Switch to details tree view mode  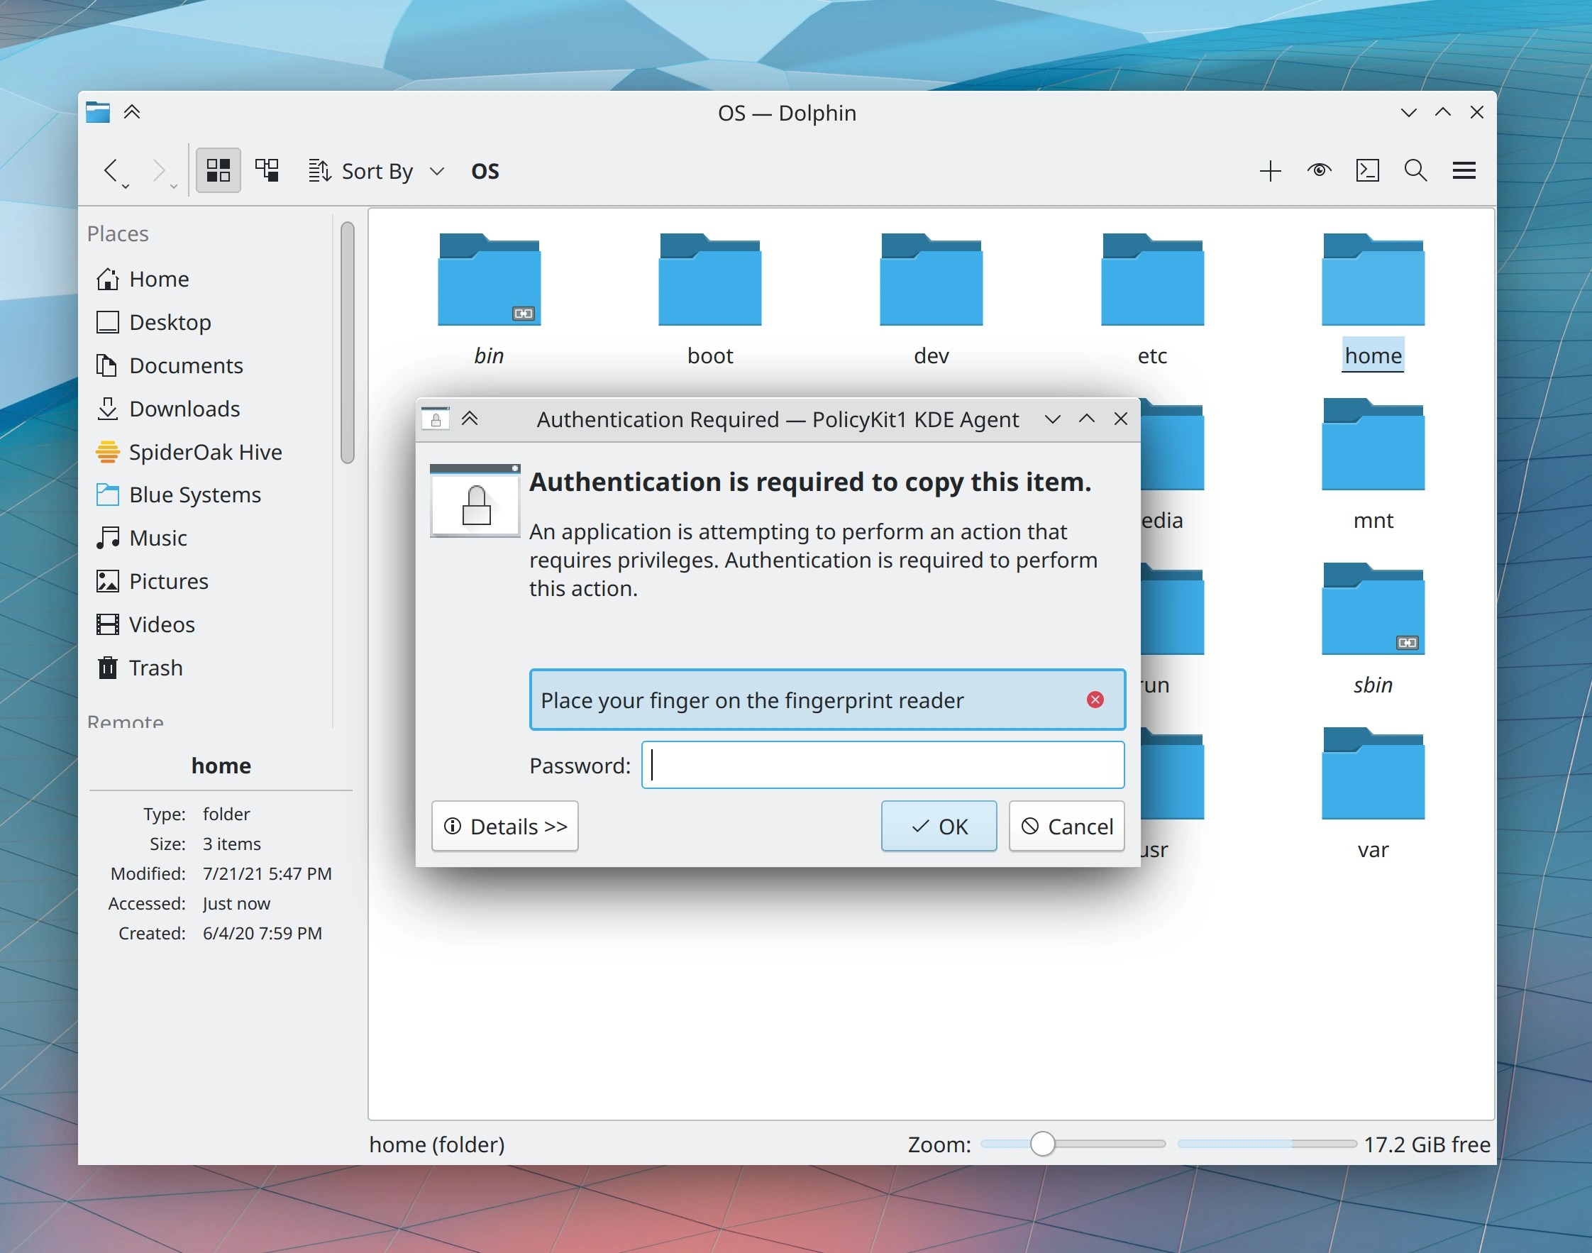[x=267, y=170]
